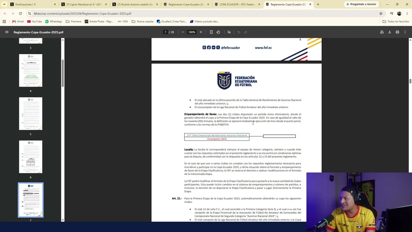Screen dimensions: 412x232
Task: Click the Pregúntale a Gemini button
Action: (x=361, y=4)
